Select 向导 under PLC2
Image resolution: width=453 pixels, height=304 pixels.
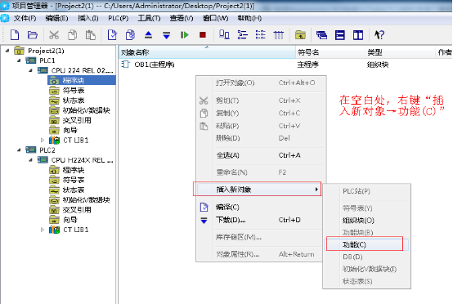70,220
